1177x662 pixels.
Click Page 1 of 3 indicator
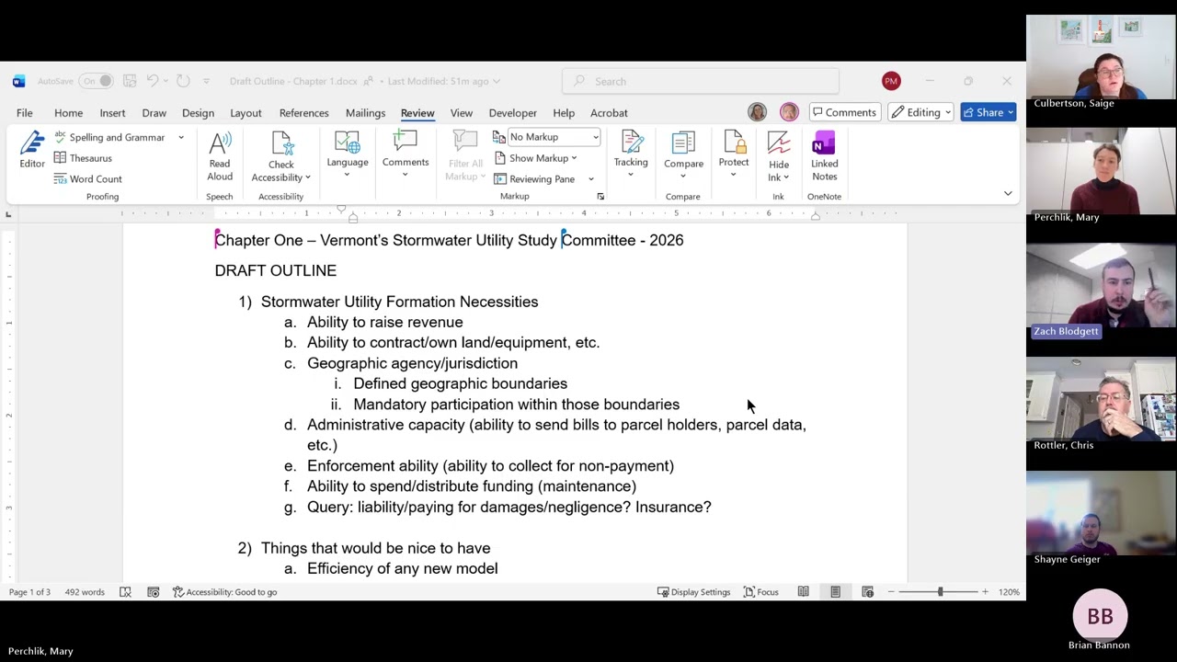point(29,592)
